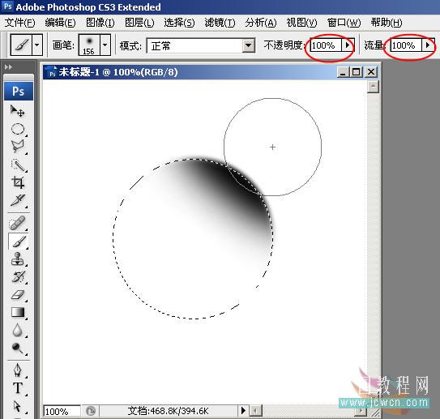Maximize the 未标题-1 document window
Image resolution: width=440 pixels, height=419 pixels.
tap(357, 72)
